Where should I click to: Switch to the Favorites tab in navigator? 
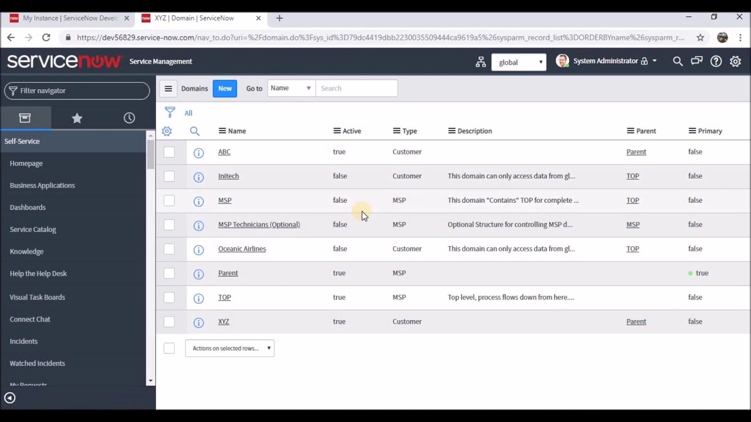77,118
